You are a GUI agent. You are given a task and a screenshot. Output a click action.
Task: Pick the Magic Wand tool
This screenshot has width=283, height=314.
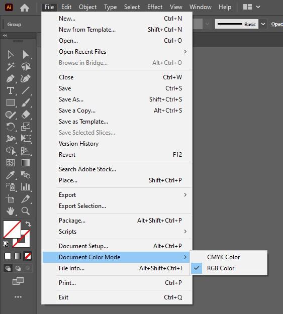click(x=11, y=66)
